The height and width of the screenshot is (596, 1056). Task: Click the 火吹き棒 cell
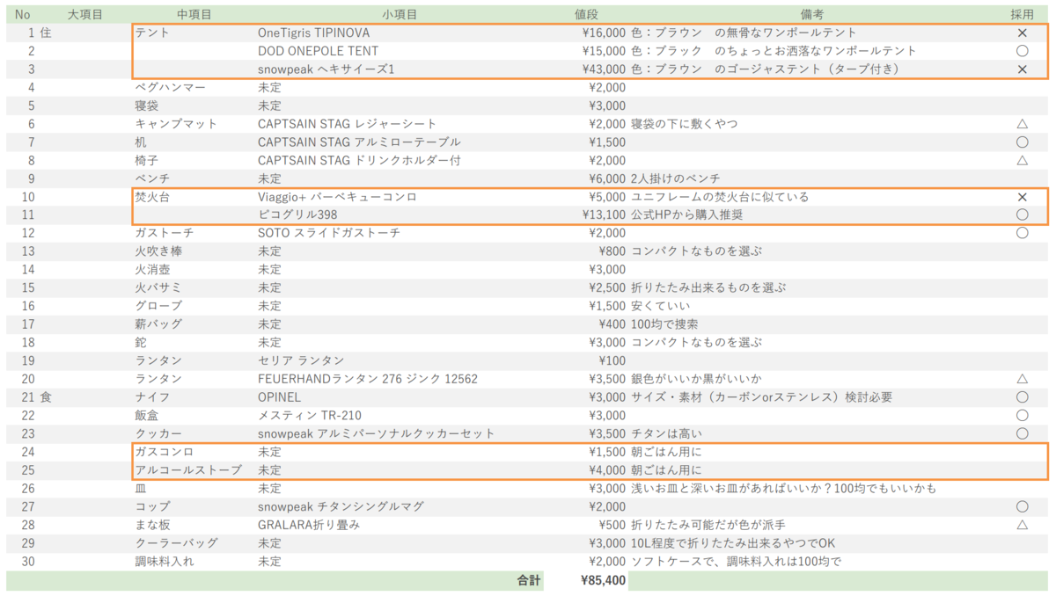[158, 251]
